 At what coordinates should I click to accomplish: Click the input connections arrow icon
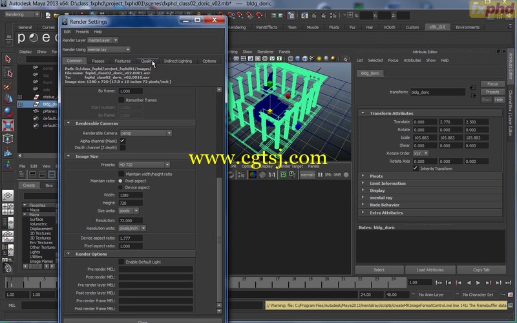(472, 88)
